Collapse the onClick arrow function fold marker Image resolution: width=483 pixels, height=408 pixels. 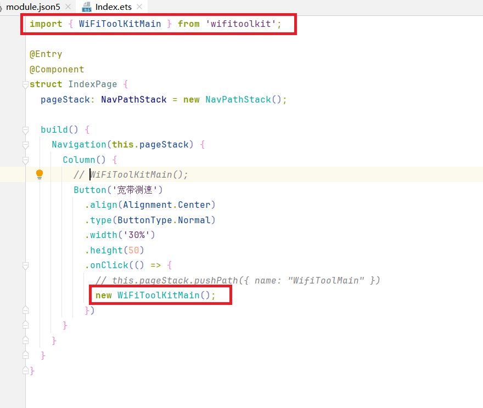[x=26, y=265]
